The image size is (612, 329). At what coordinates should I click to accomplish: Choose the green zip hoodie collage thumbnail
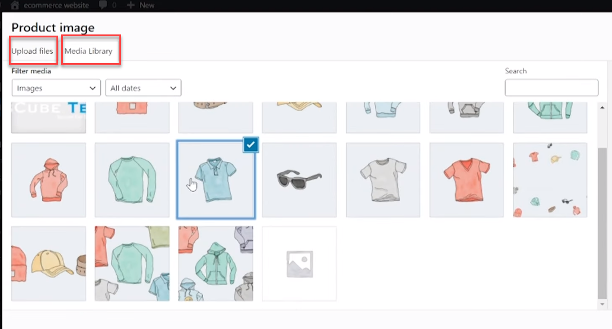(215, 264)
